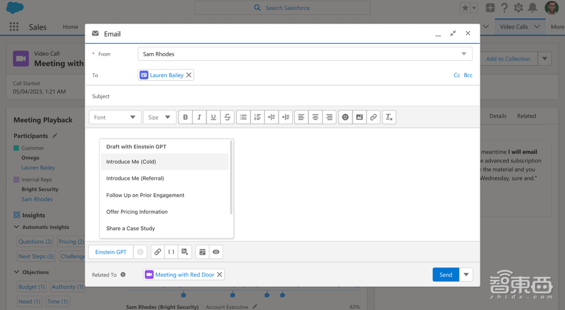Switch to the Related tab

[x=526, y=116]
